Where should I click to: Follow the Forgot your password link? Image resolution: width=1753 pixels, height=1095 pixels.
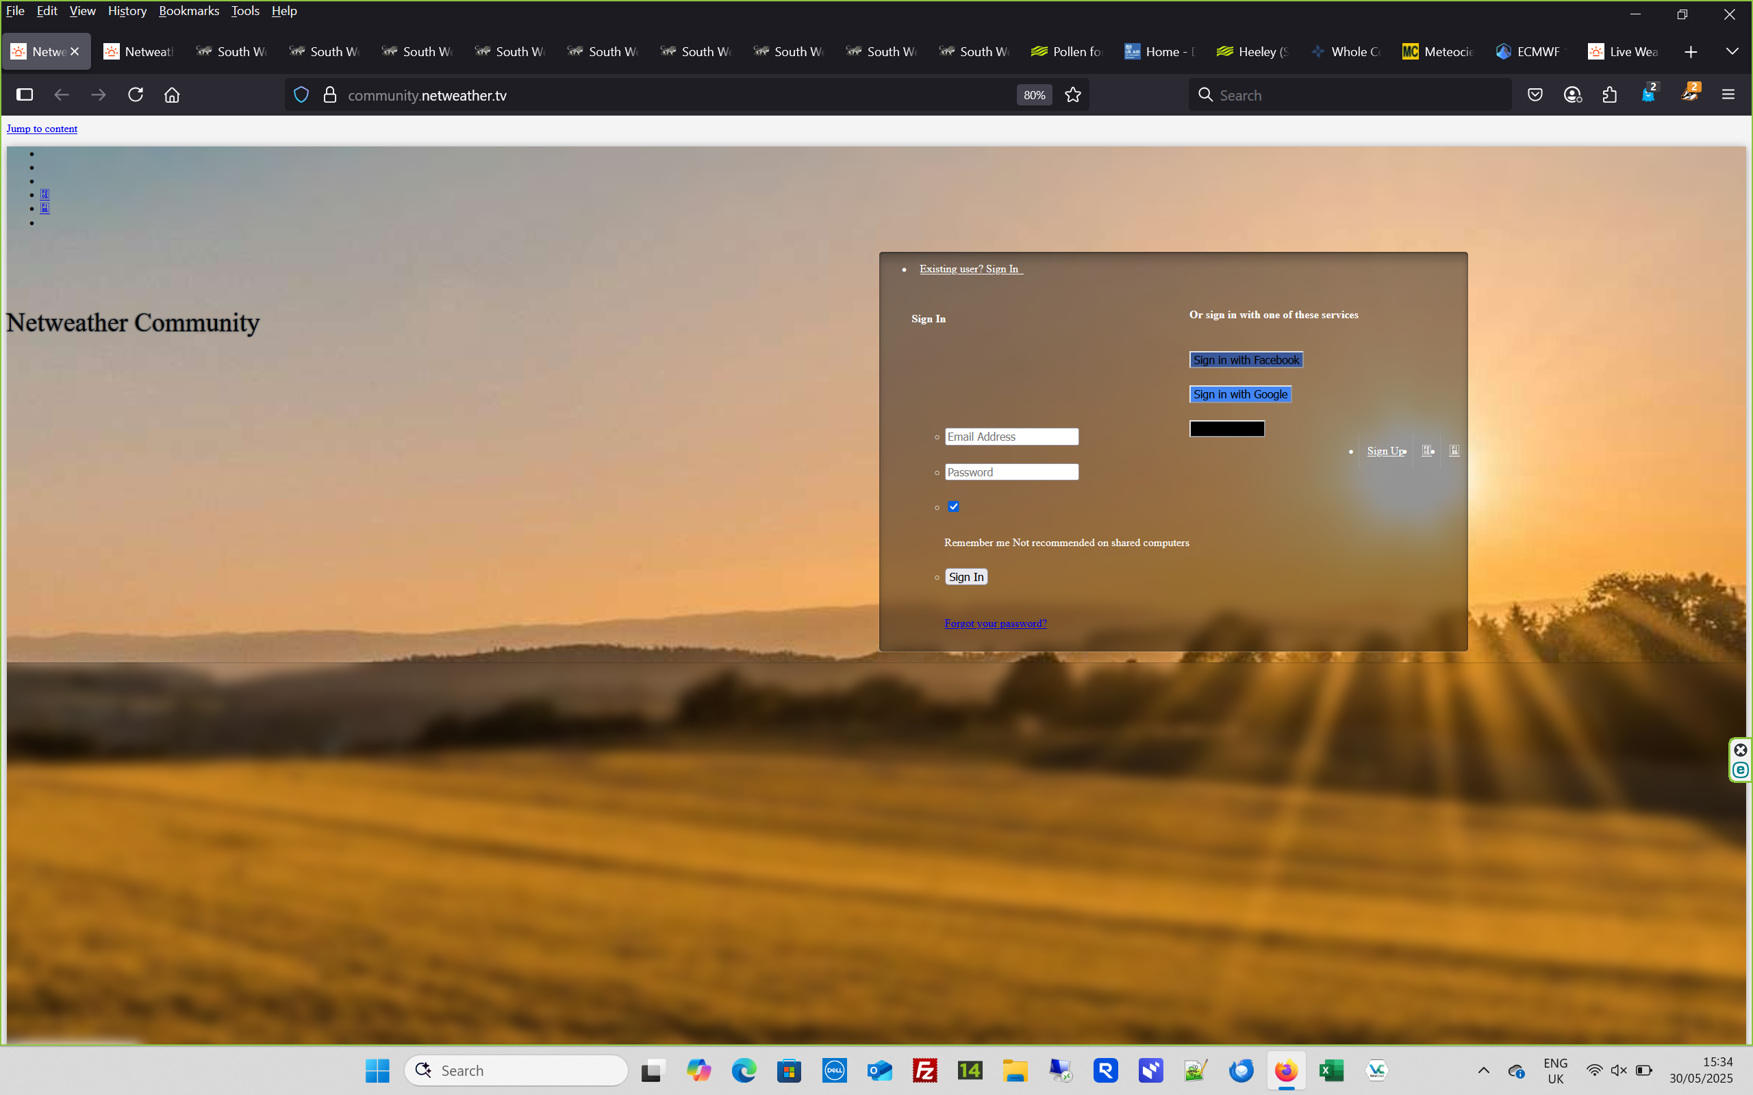(x=995, y=623)
